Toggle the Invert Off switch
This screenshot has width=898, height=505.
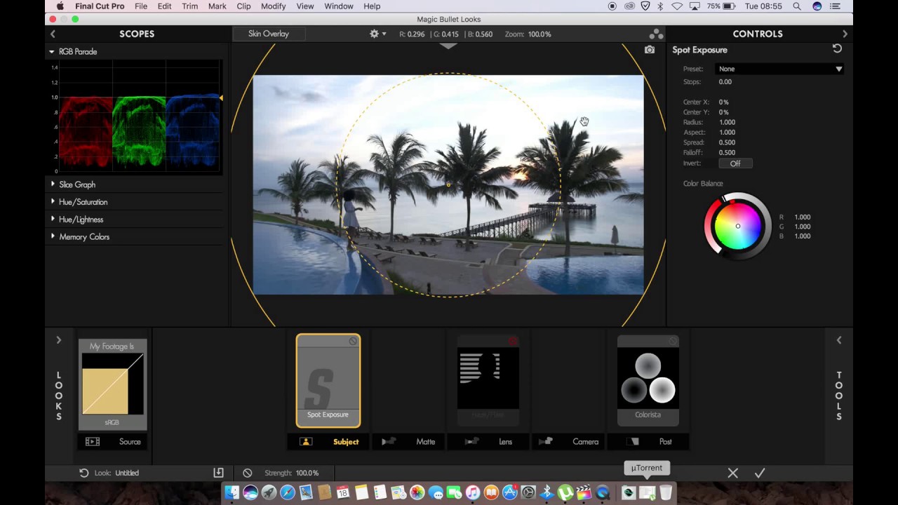click(735, 163)
